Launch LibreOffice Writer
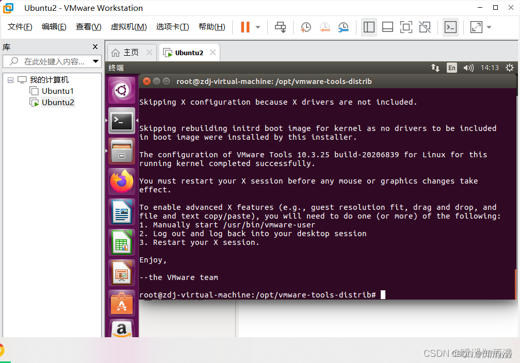The width and height of the screenshot is (520, 363). point(122,212)
